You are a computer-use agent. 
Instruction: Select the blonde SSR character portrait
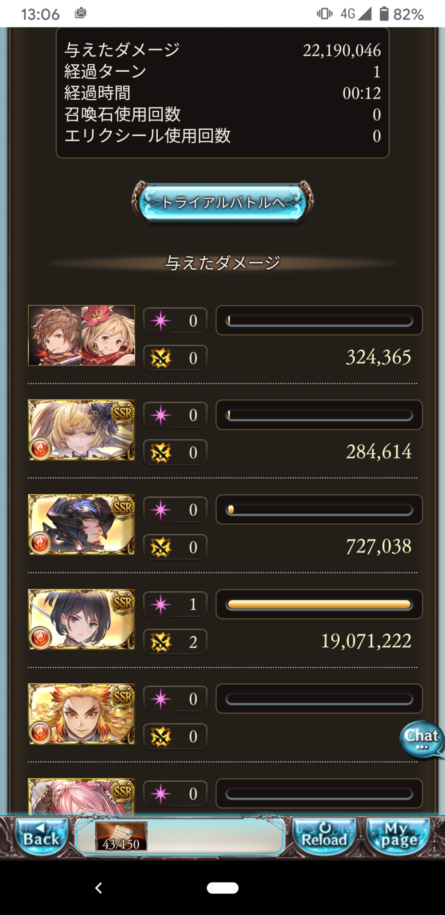click(82, 430)
